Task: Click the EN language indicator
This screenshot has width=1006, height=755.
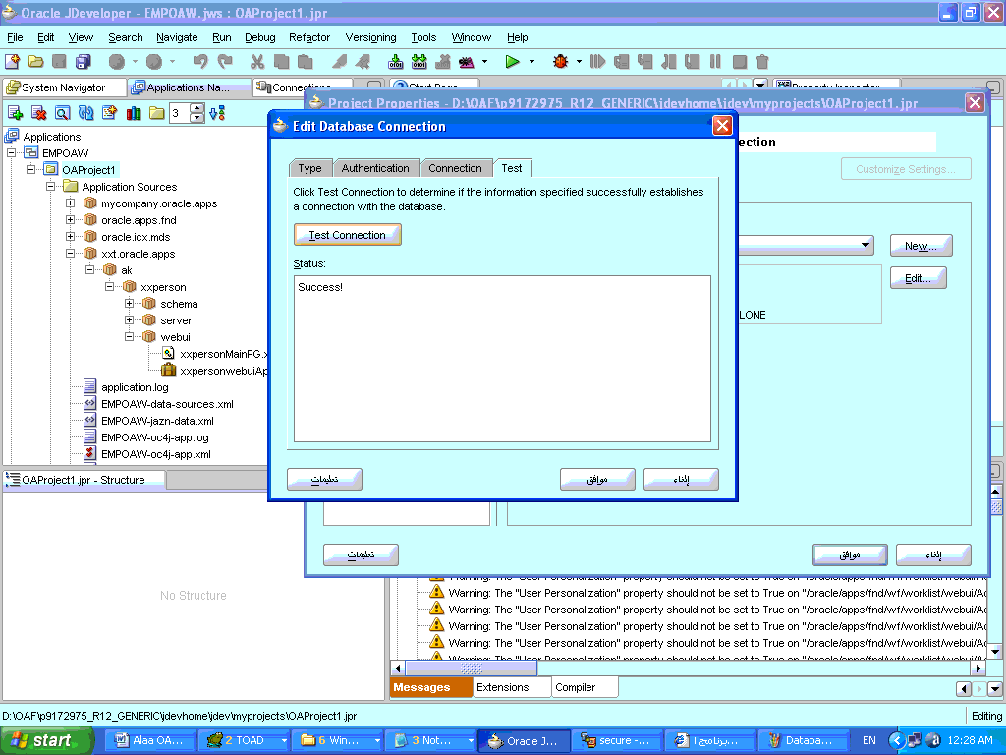Action: tap(869, 740)
